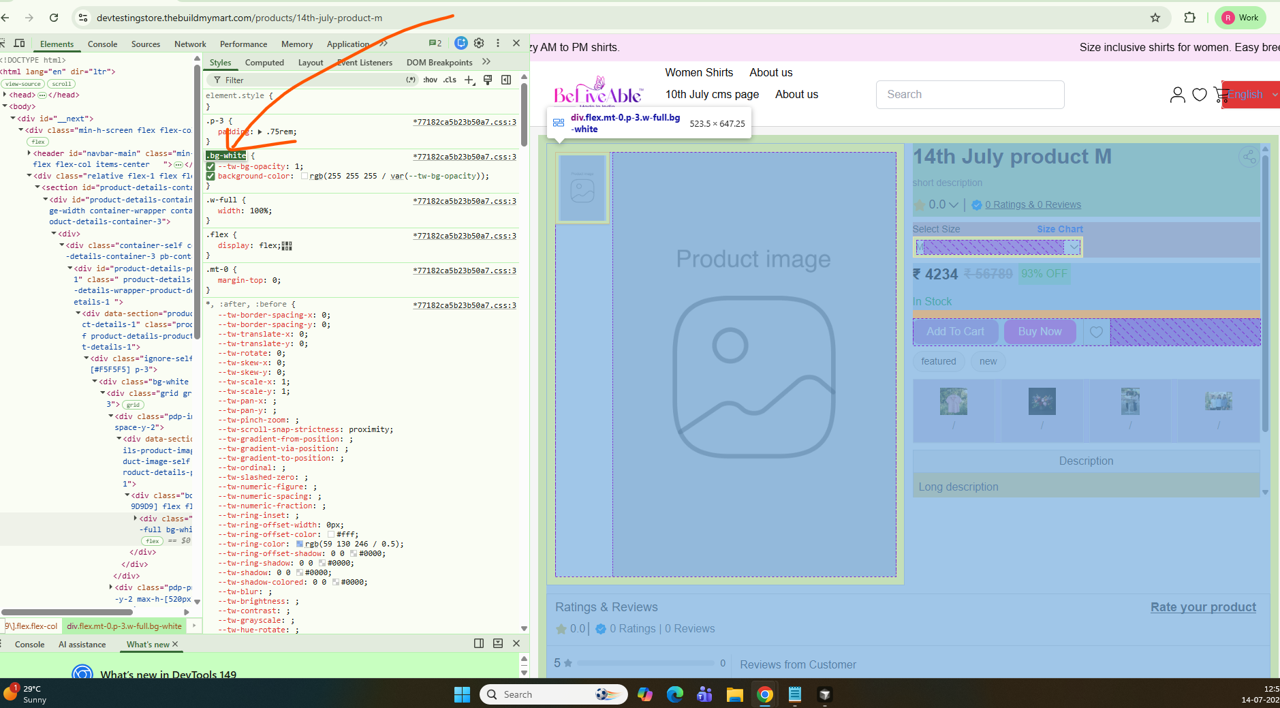This screenshot has height=708, width=1280.
Task: Toggle the flex badge under min-h-screen div
Action: pyautogui.click(x=38, y=142)
